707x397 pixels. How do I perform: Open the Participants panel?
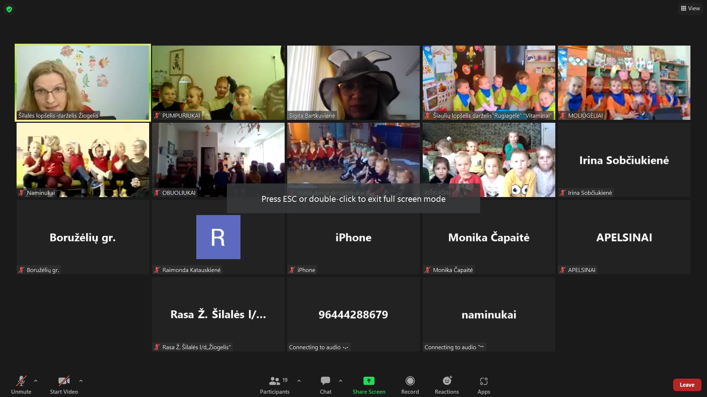tap(275, 385)
